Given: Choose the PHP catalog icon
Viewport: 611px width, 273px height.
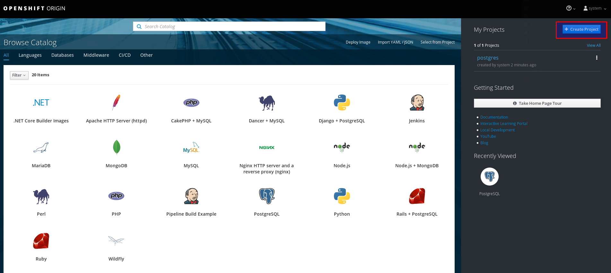Looking at the screenshot, I should coord(116,196).
